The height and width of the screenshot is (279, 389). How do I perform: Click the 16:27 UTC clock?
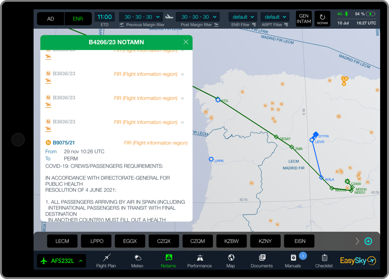point(366,23)
